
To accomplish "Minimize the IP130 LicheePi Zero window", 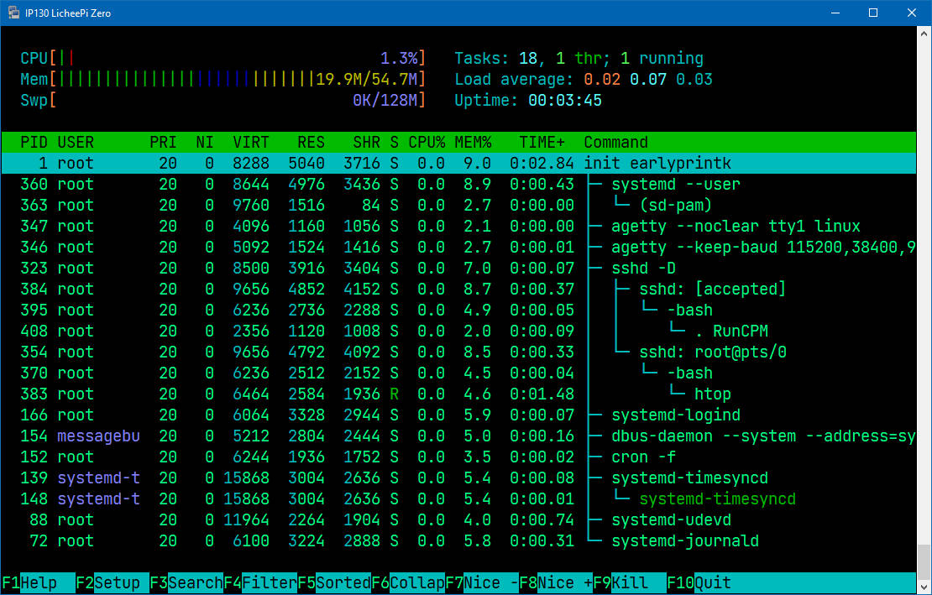I will 835,13.
